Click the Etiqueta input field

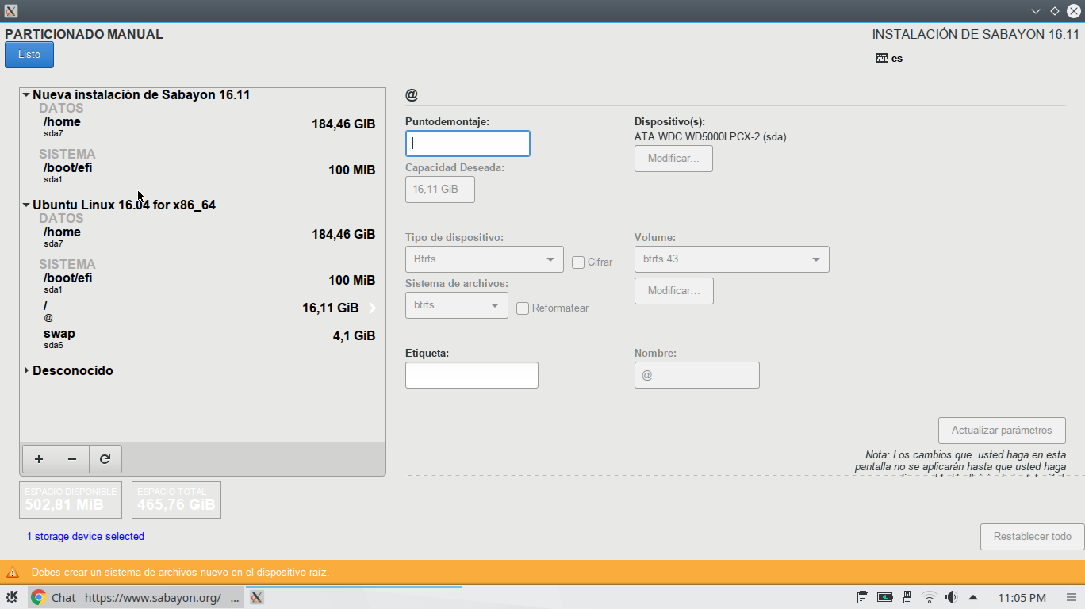(472, 375)
